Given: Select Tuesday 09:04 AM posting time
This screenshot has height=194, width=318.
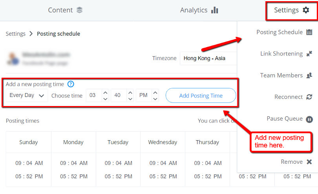Looking at the screenshot, I should coord(119,163).
